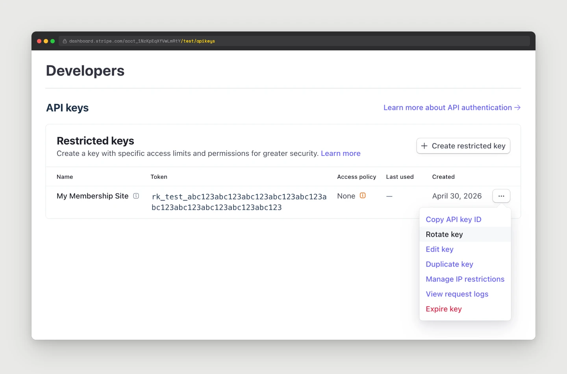Click the yellow minimize window button

(x=46, y=41)
